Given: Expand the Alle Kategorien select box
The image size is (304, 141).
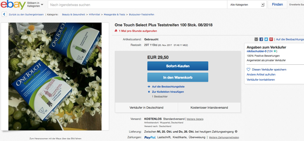Looking at the screenshot, I should pyautogui.click(x=247, y=5).
